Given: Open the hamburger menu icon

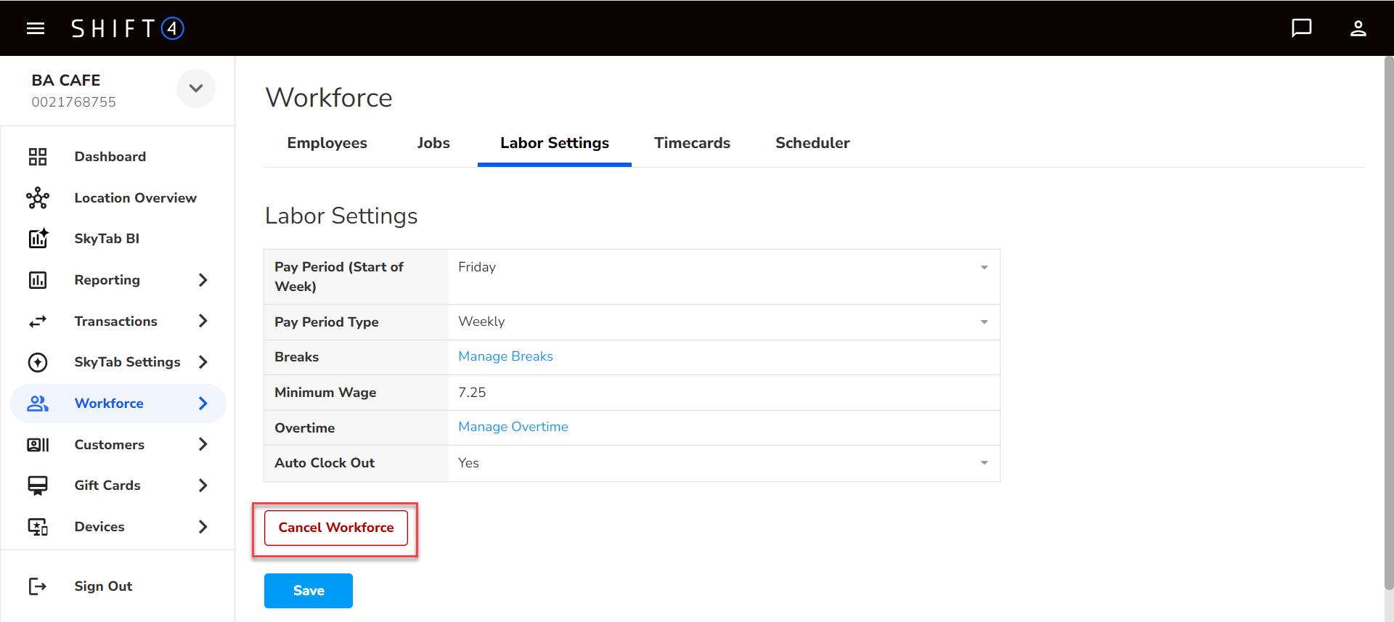Looking at the screenshot, I should [36, 28].
